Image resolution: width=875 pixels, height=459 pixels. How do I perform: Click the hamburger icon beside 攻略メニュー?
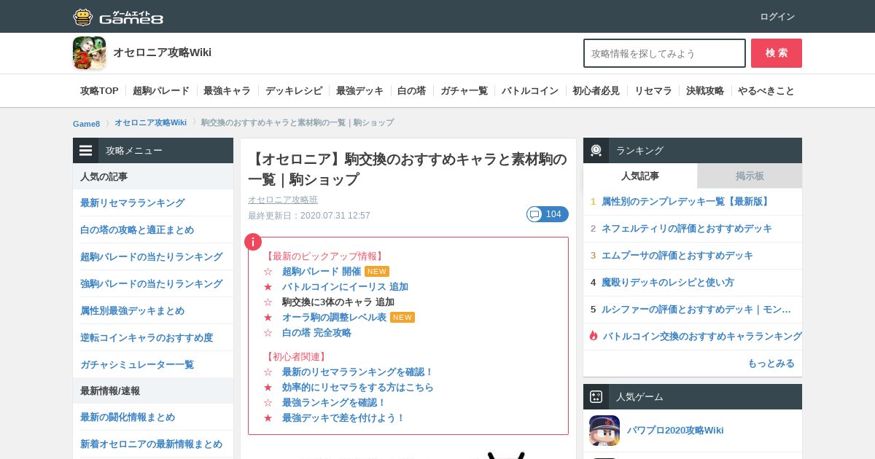tap(86, 150)
